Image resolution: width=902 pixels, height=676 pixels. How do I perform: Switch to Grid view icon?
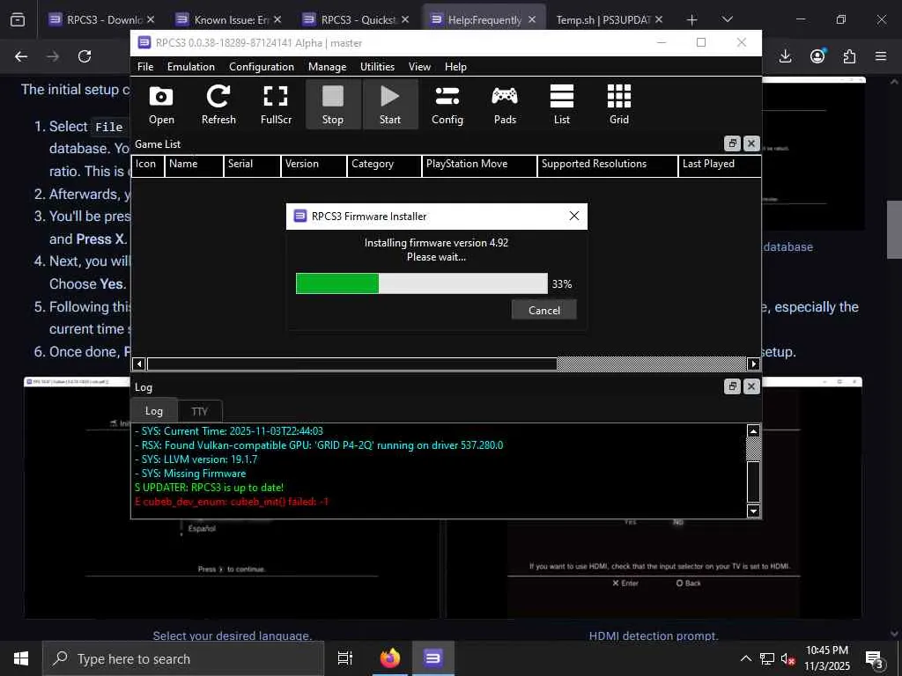point(619,105)
